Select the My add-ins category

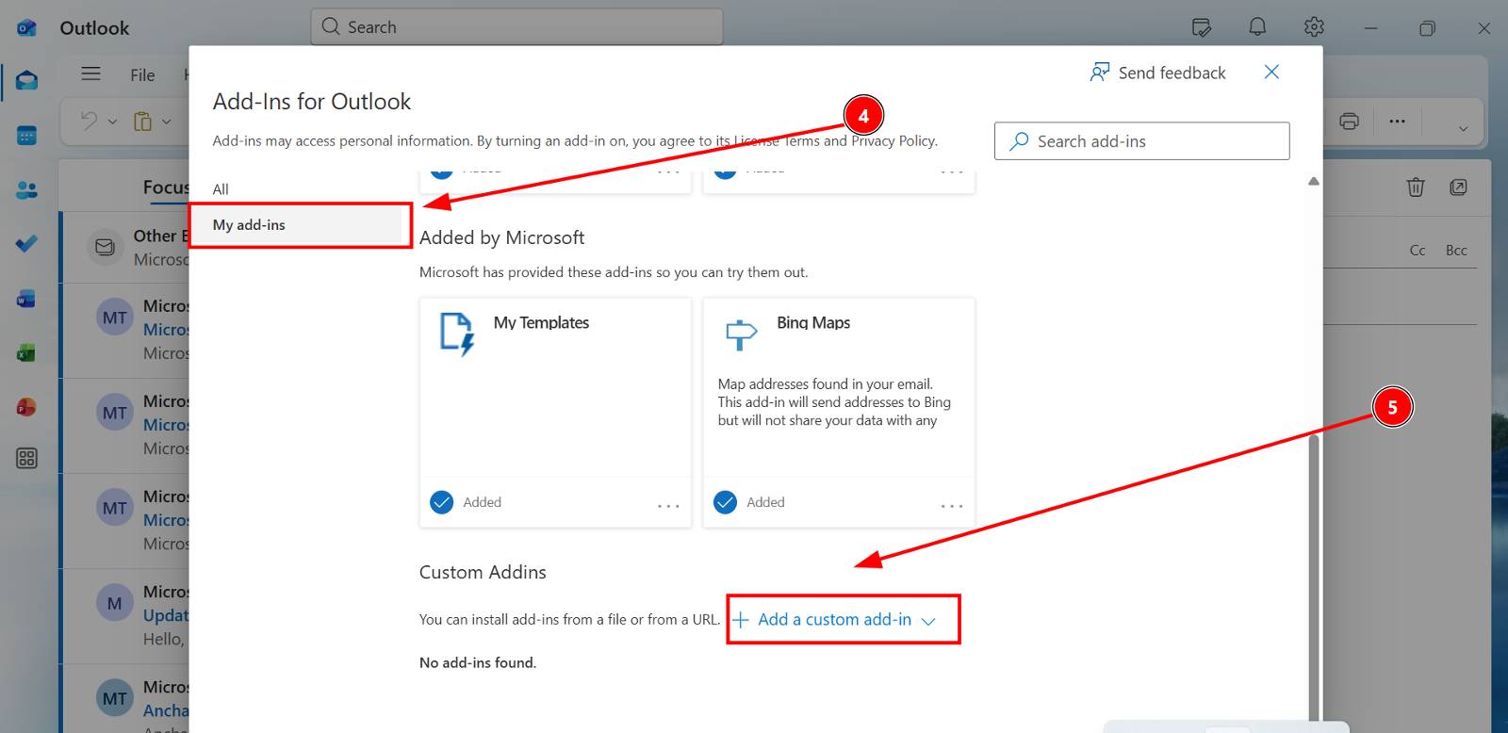[x=249, y=225]
